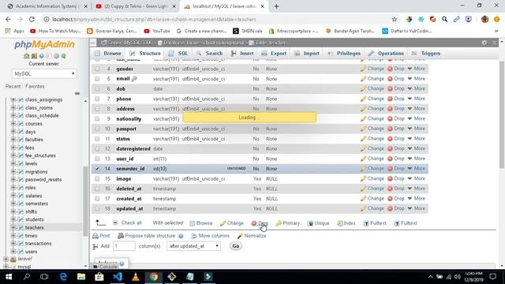Open page settings gear icon
The width and height of the screenshot is (505, 284).
tap(484, 43)
